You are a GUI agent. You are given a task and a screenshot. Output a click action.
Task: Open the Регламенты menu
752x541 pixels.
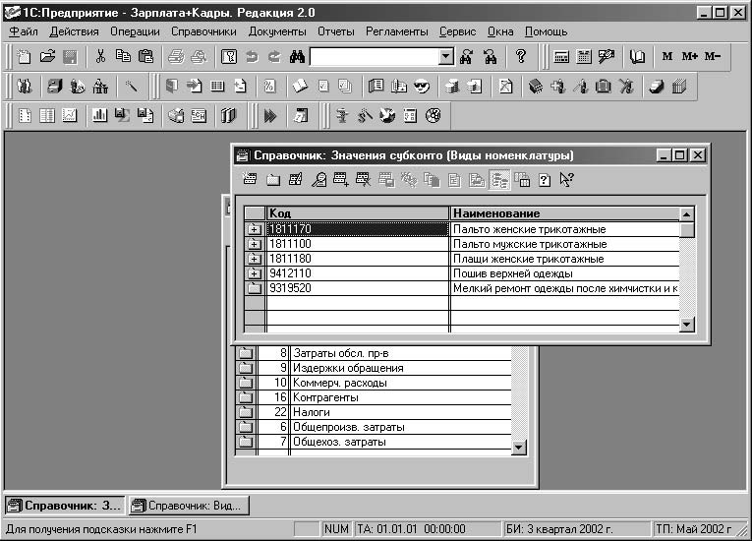tap(397, 31)
